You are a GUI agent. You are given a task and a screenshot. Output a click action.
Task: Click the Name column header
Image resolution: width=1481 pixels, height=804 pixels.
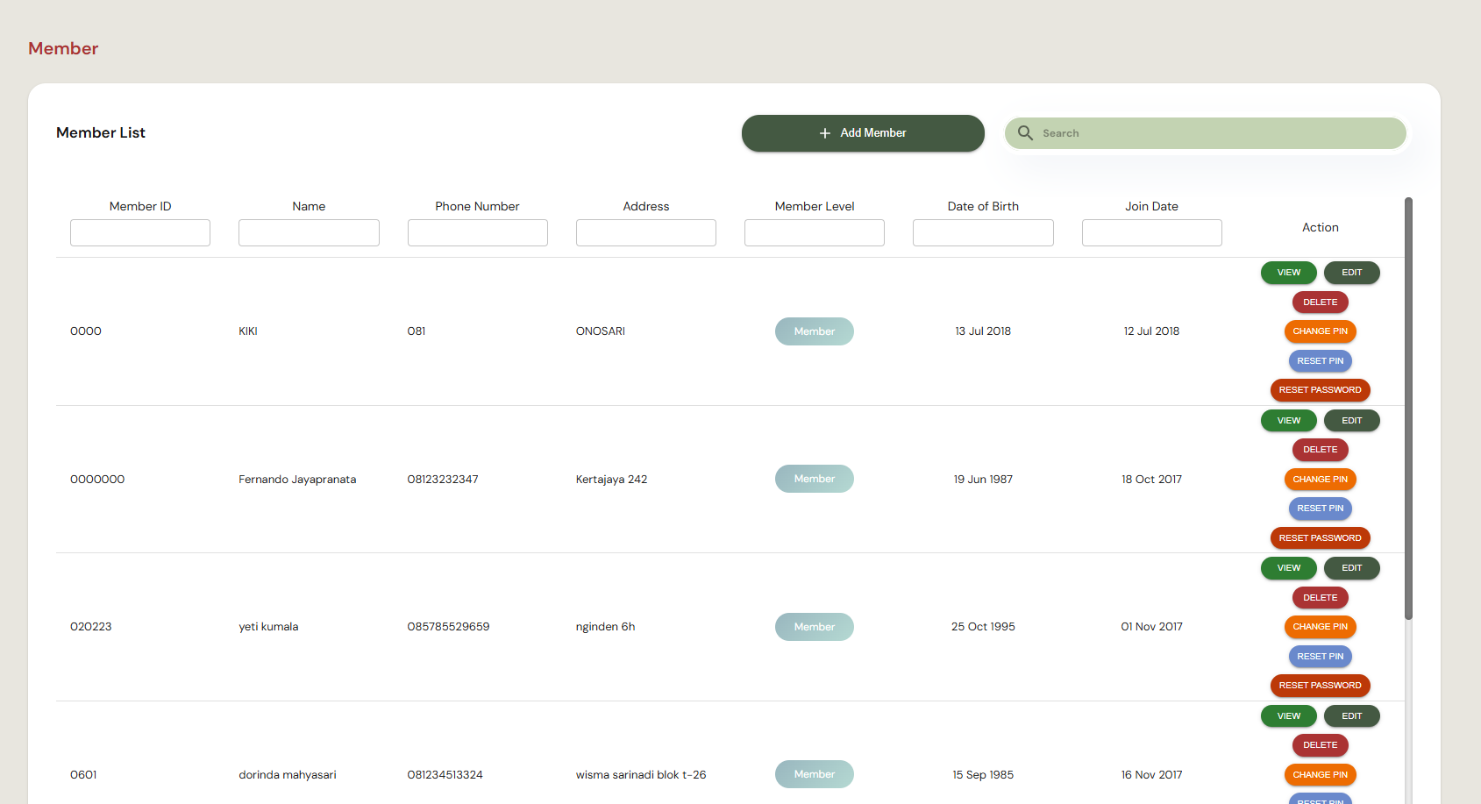[309, 207]
